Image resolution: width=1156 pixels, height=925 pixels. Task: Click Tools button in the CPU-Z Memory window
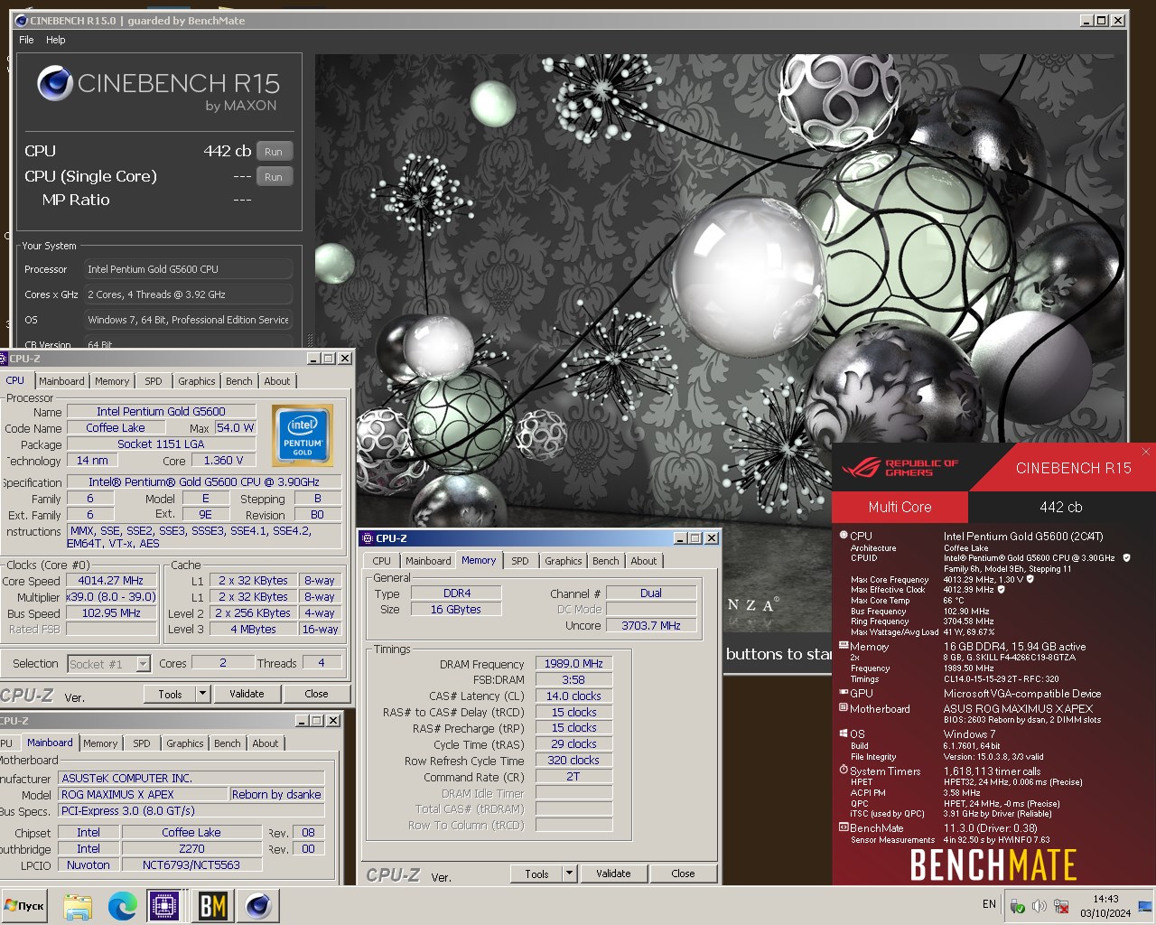(x=536, y=874)
